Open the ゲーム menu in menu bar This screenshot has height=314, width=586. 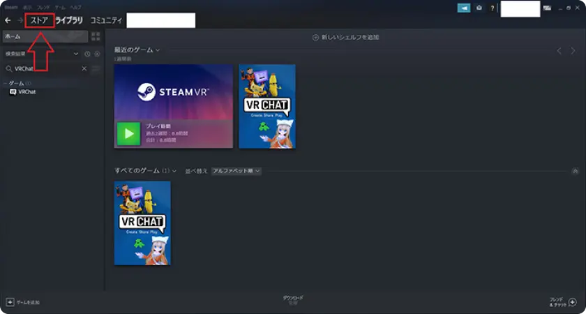pos(60,8)
